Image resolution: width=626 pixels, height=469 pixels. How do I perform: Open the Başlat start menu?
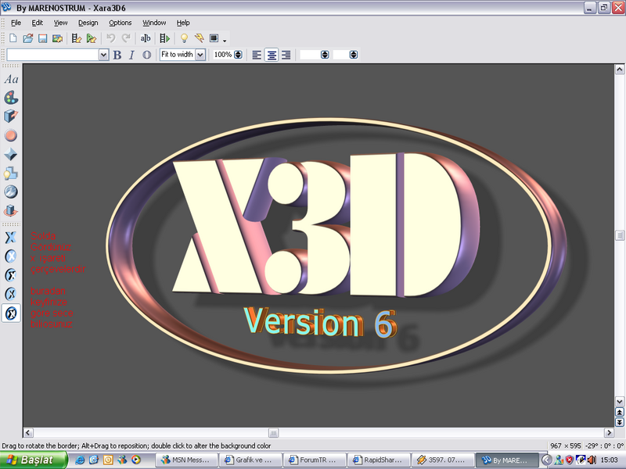point(34,460)
